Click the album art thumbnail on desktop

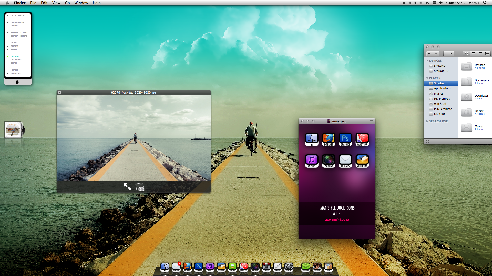13,130
